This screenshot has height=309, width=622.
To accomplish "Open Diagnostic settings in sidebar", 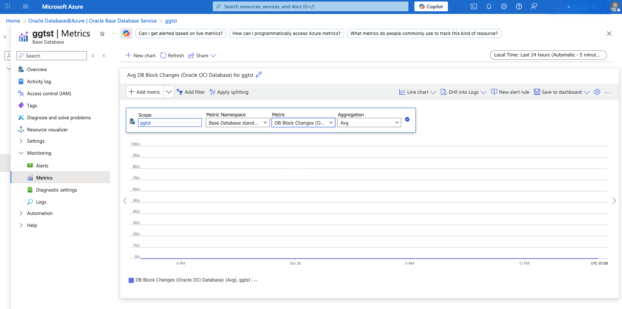I will (56, 190).
